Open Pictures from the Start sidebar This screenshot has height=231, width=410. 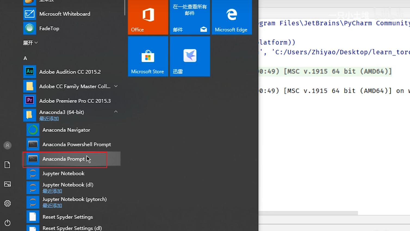pos(7,184)
